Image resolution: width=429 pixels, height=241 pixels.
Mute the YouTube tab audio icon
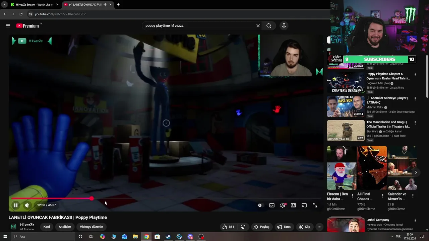coord(105,5)
